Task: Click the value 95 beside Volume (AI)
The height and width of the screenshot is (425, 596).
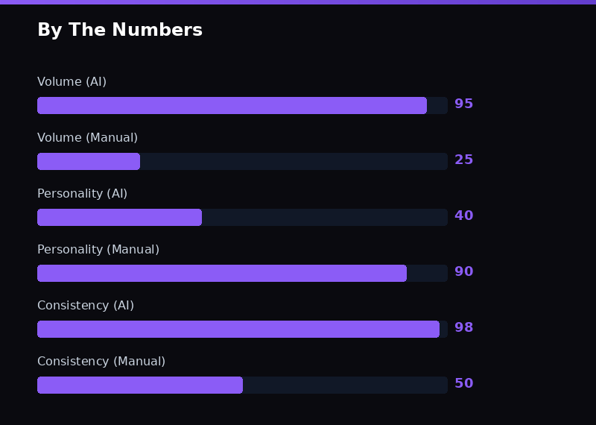Action: (x=463, y=104)
